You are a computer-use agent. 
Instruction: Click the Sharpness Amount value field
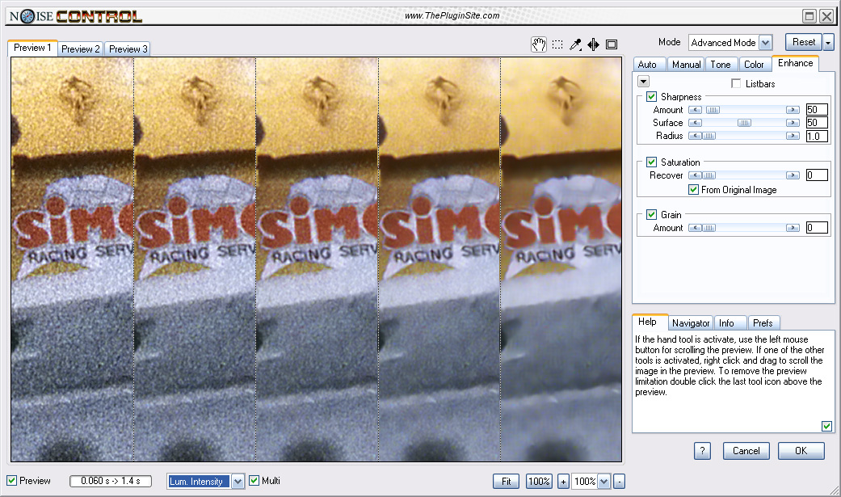[x=817, y=110]
